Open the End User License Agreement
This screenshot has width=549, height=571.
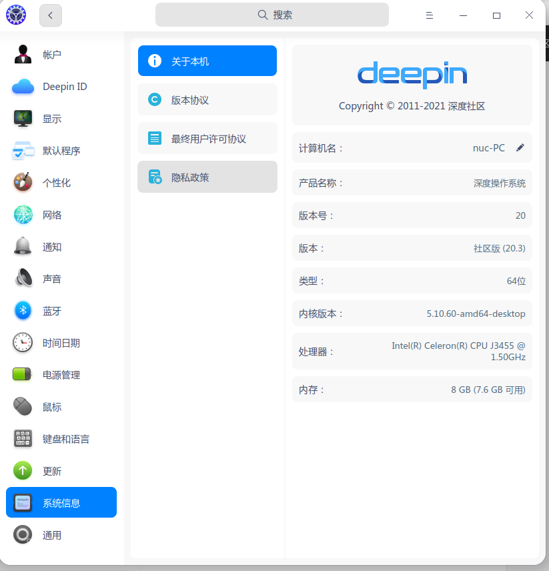(207, 138)
